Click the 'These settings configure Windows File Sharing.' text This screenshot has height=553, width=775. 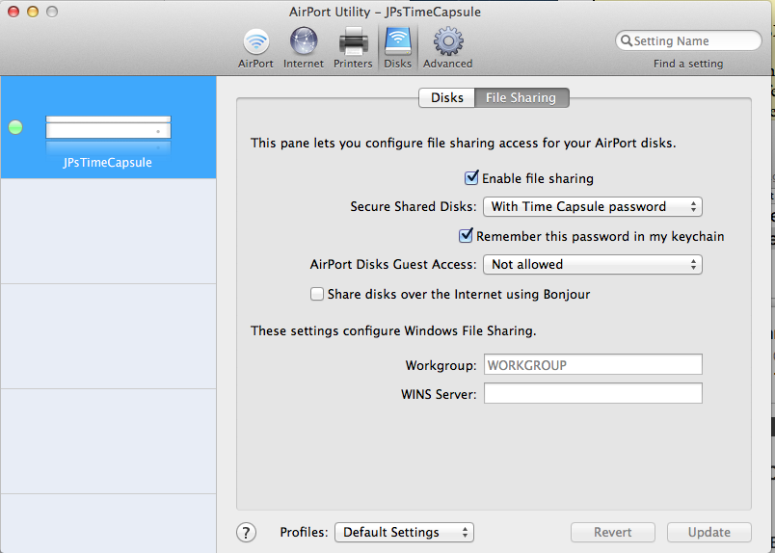[x=393, y=330]
